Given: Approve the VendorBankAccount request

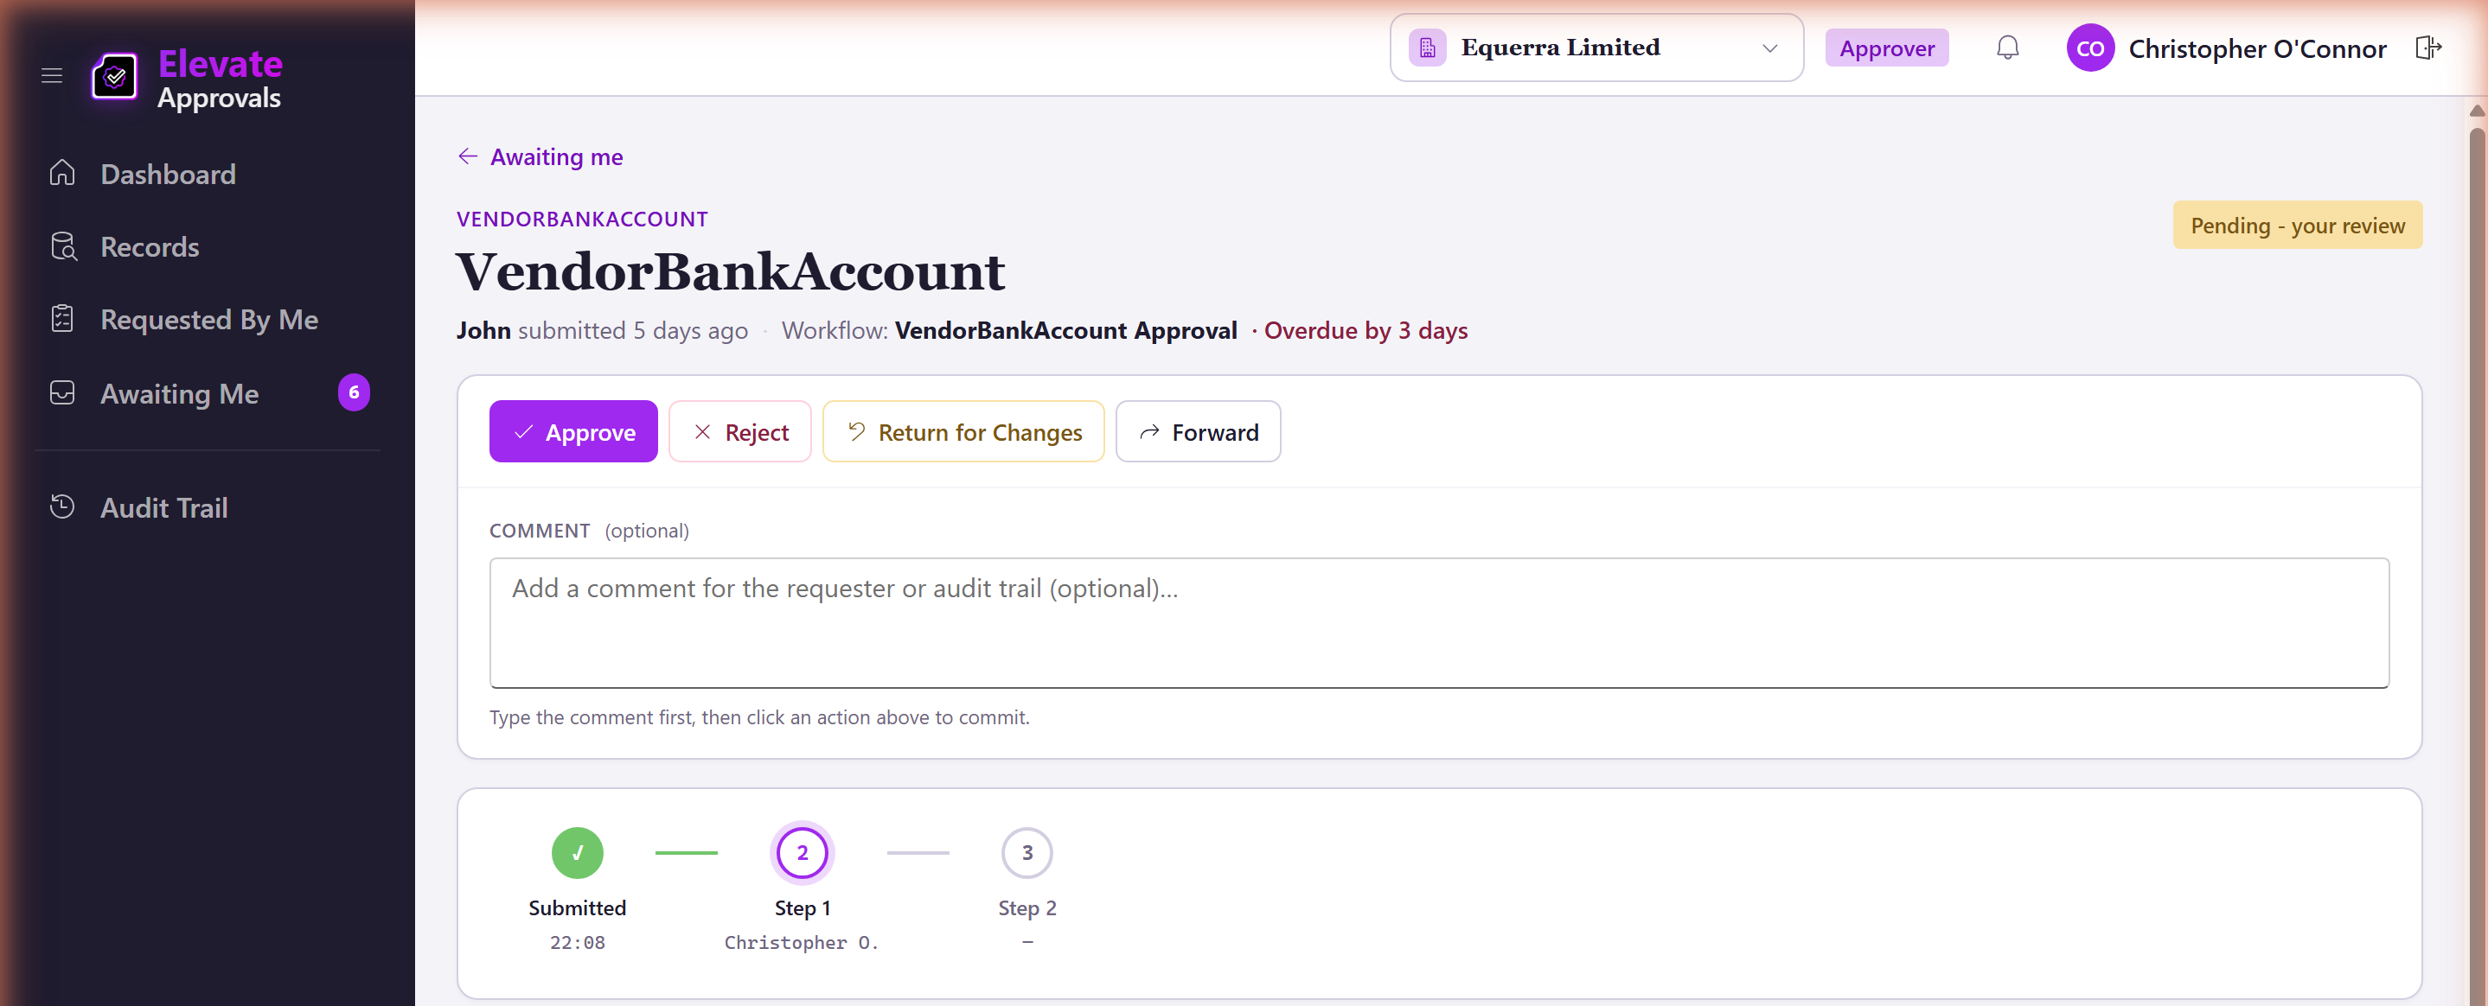Looking at the screenshot, I should click(573, 431).
